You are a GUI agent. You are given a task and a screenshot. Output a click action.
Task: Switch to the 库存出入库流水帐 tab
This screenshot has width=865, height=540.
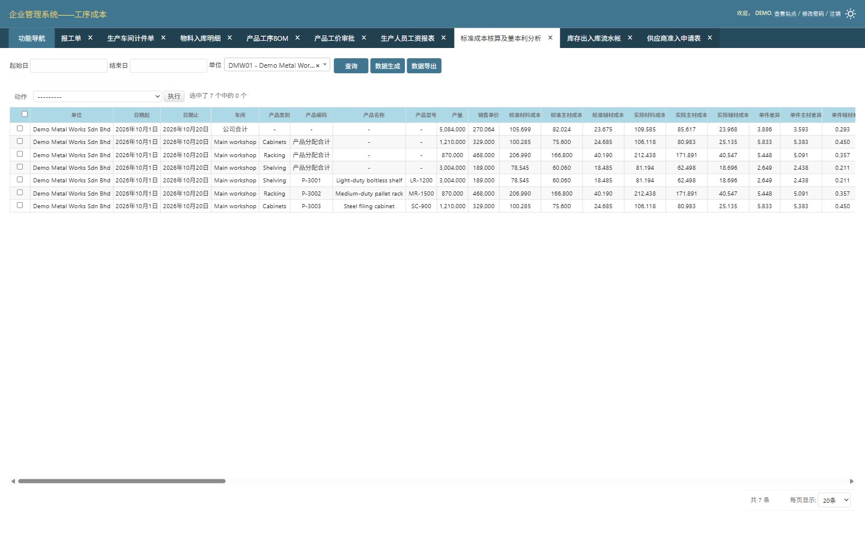pyautogui.click(x=594, y=38)
